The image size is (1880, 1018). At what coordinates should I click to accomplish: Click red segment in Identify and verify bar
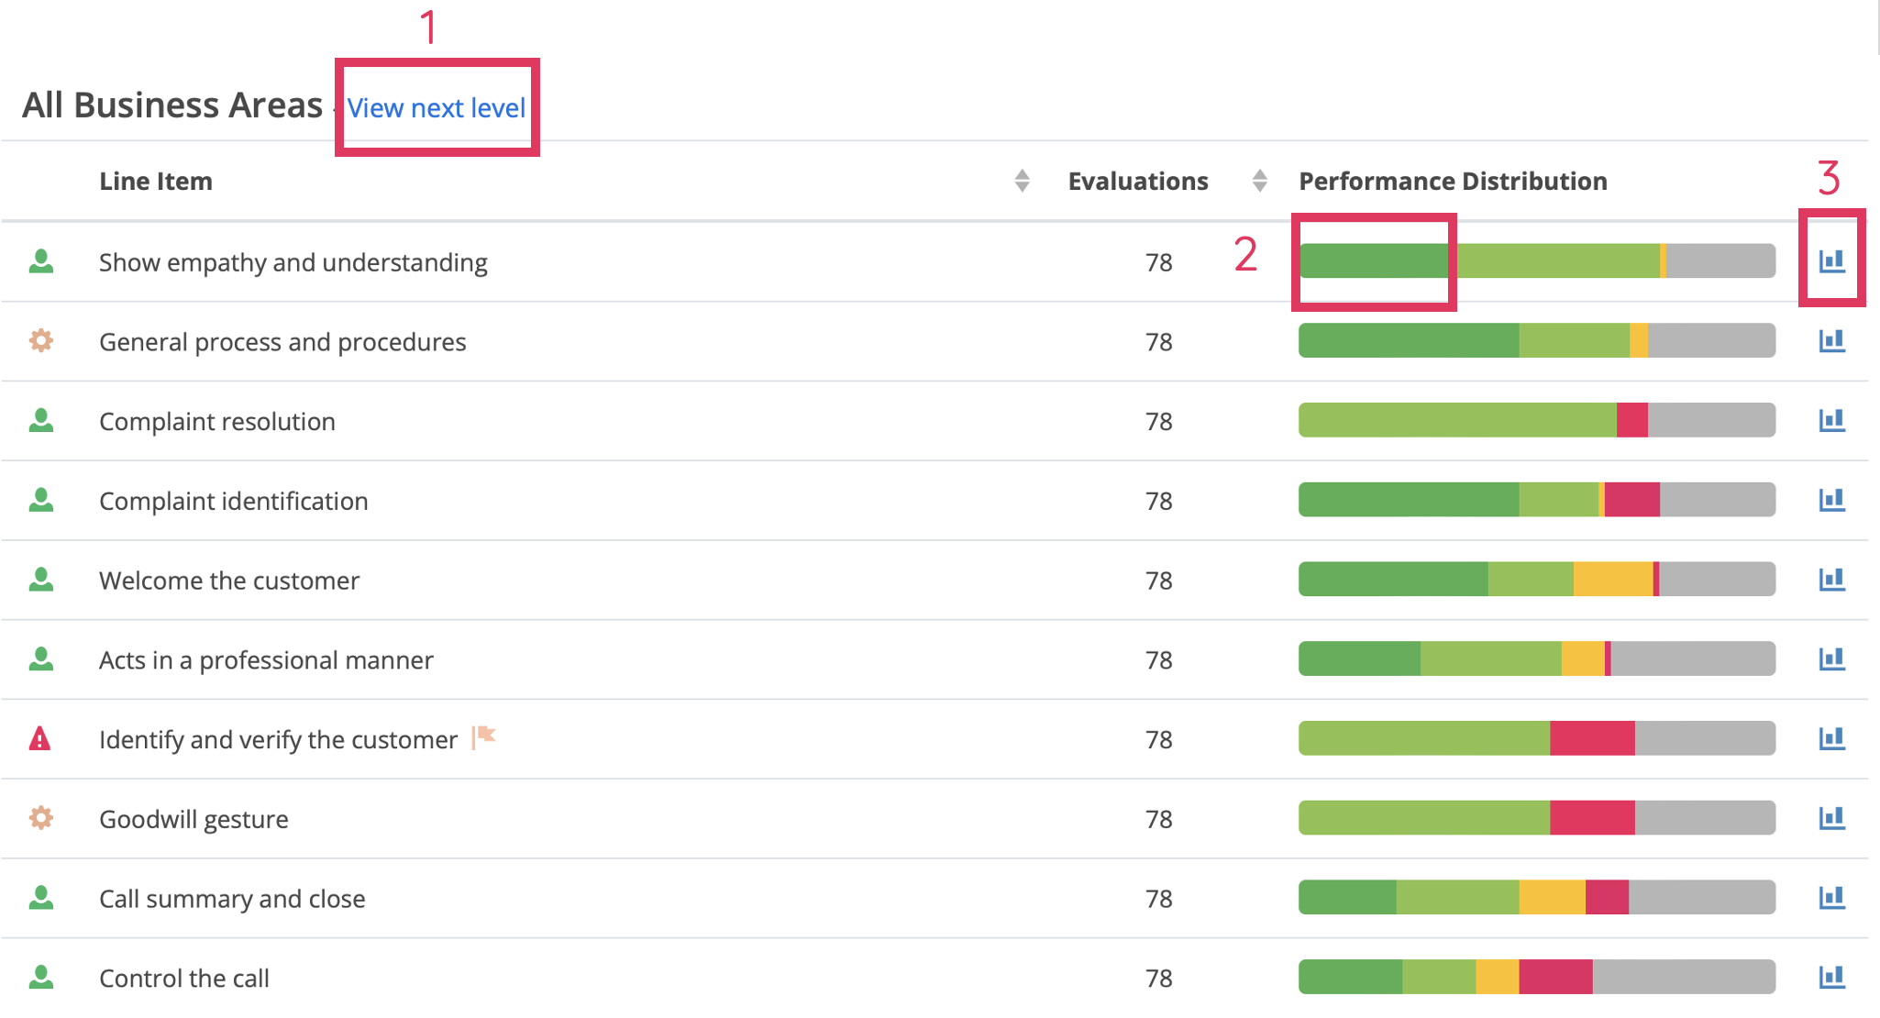tap(1591, 739)
